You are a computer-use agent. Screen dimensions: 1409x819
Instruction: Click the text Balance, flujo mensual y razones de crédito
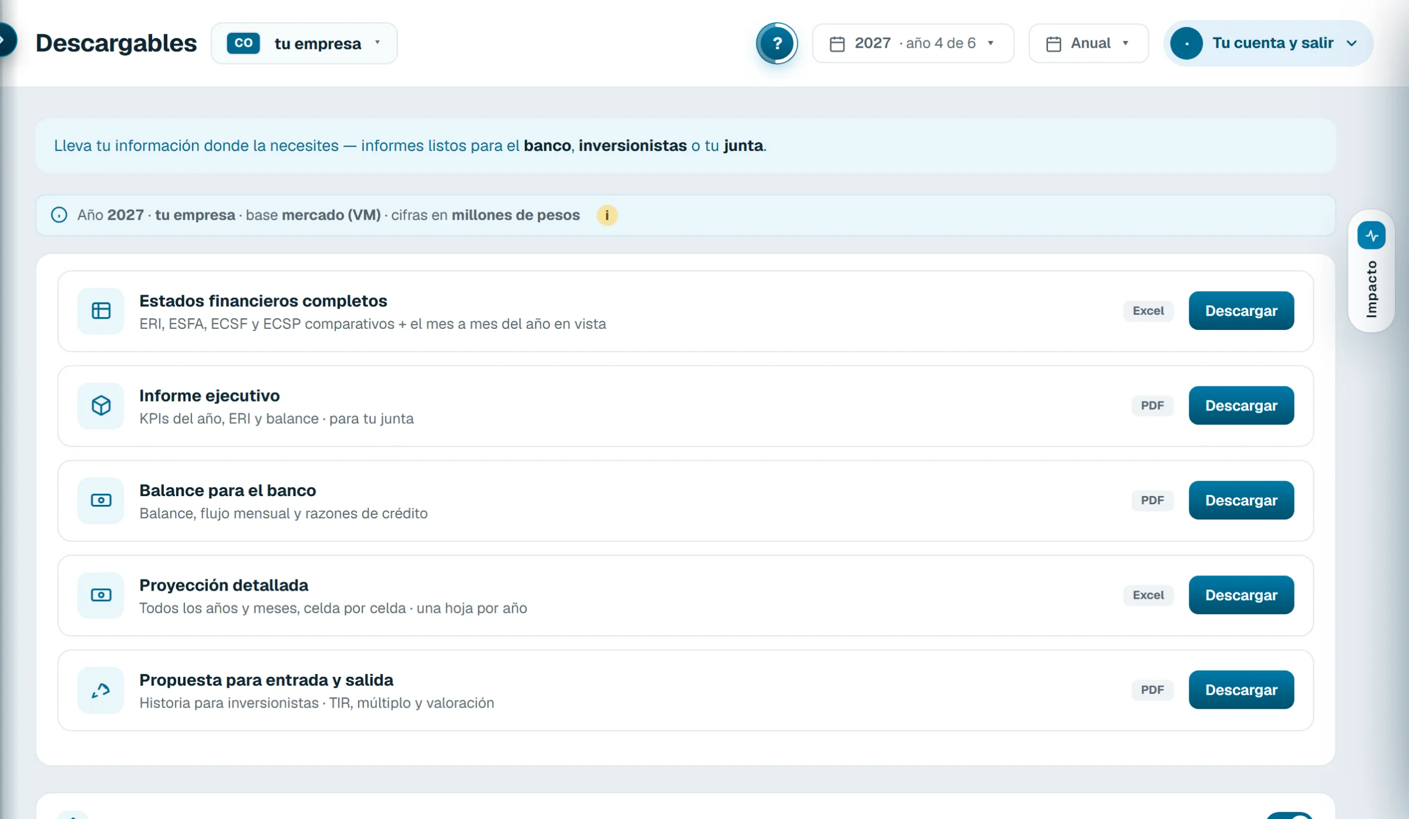click(284, 513)
